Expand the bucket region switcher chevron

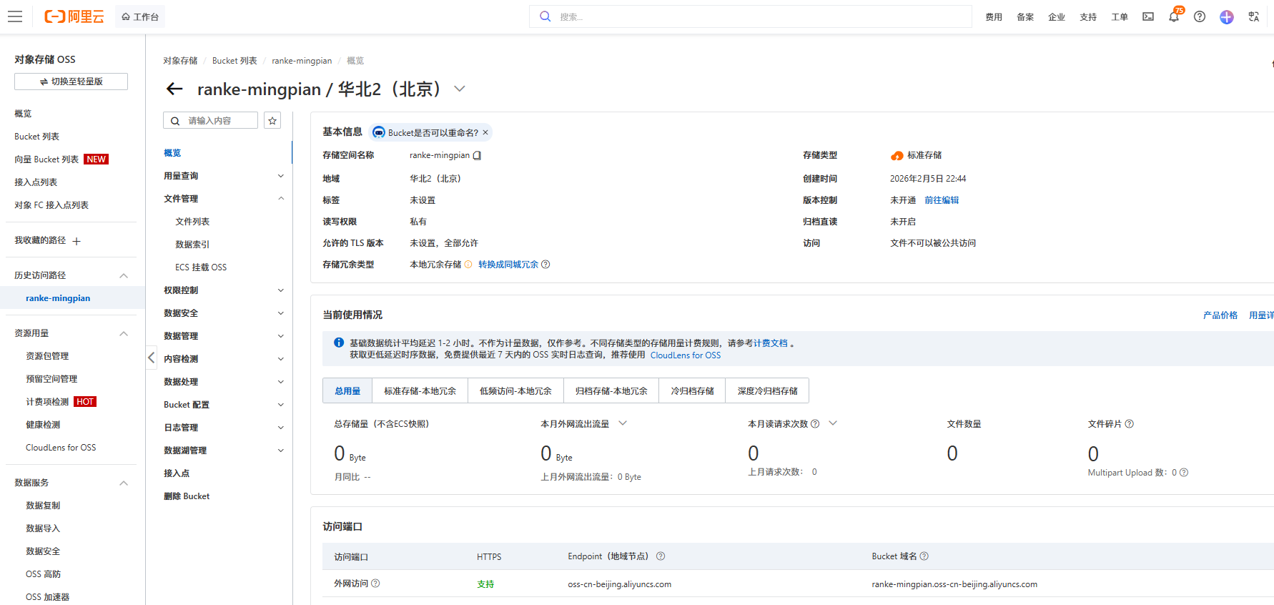(460, 89)
